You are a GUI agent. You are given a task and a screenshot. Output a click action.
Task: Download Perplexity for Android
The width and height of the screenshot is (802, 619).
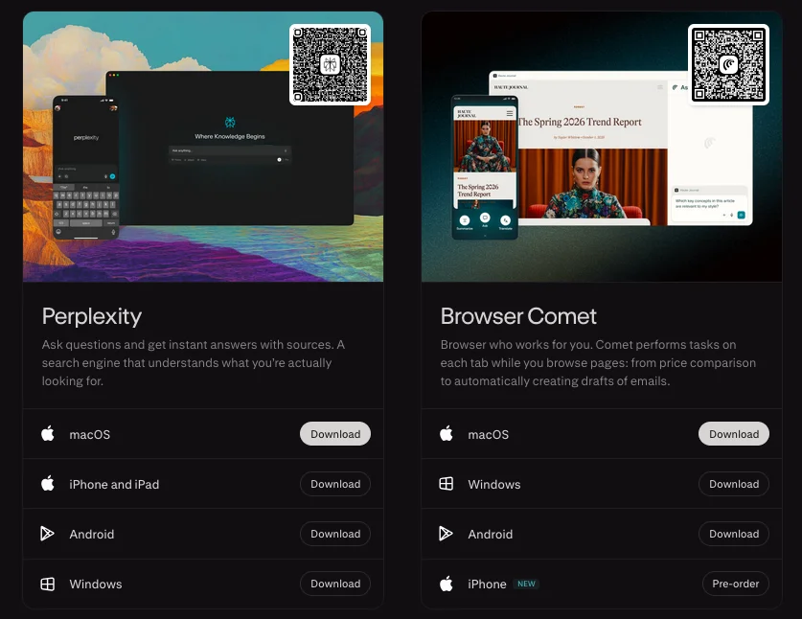335,534
